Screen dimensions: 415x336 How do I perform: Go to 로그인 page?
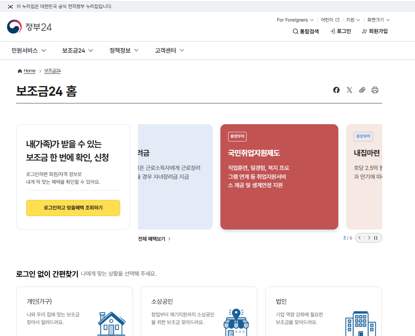click(x=340, y=31)
